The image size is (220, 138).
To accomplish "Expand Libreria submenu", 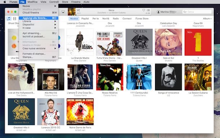I will (x=39, y=21).
